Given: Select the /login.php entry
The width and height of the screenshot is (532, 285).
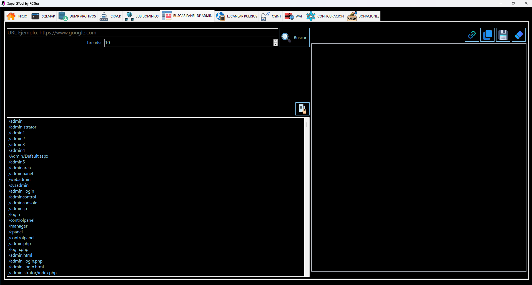Looking at the screenshot, I should click(x=18, y=249).
